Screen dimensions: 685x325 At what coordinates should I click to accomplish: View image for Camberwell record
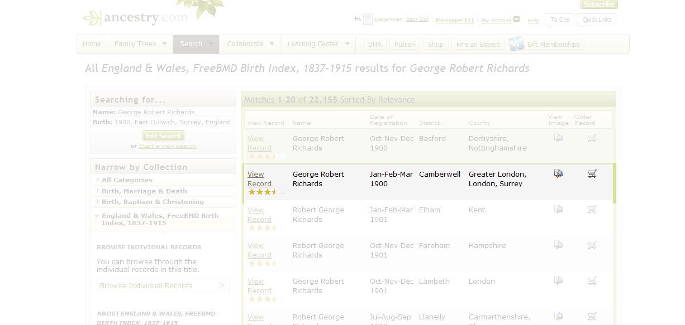point(558,174)
